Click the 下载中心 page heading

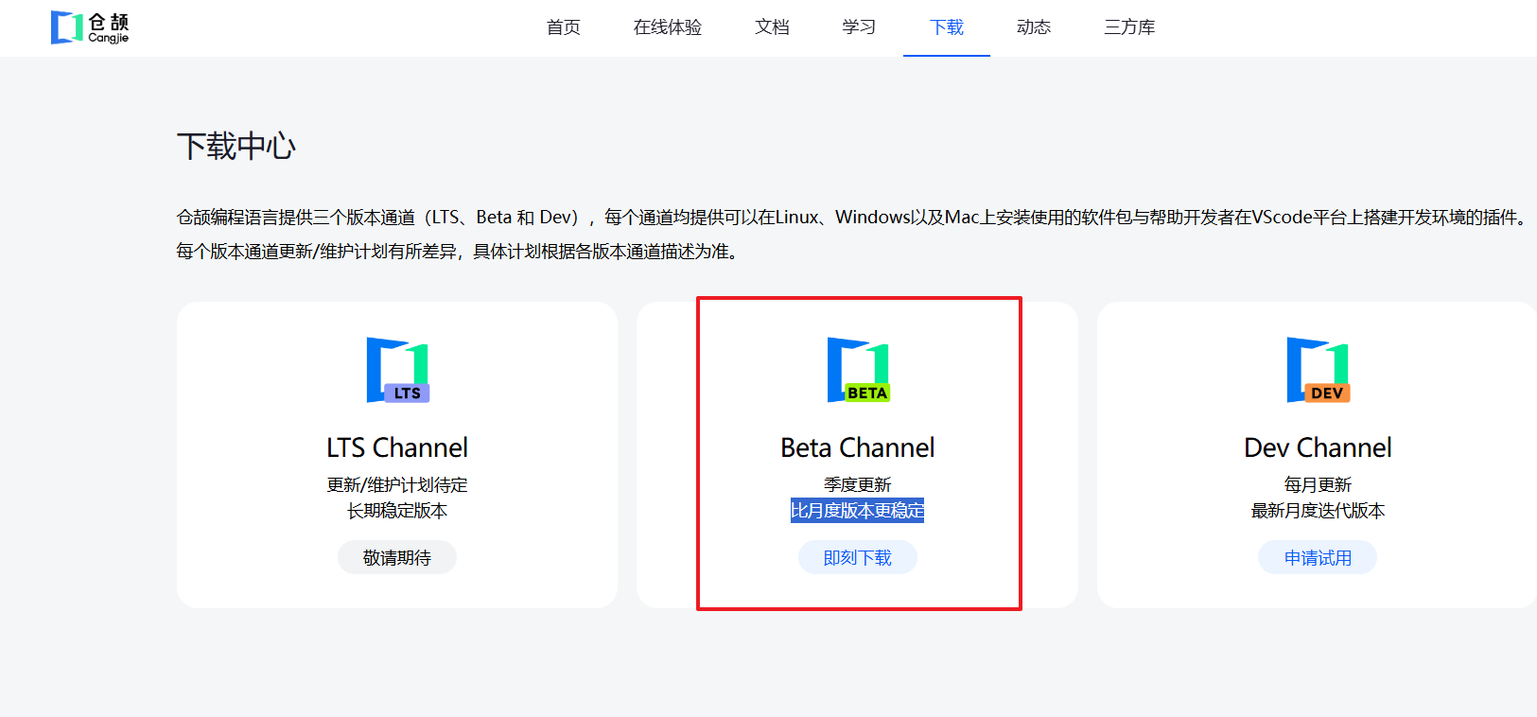point(236,146)
